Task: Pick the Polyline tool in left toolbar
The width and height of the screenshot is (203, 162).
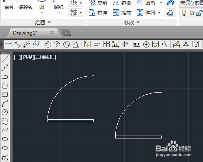Action: tap(5, 77)
